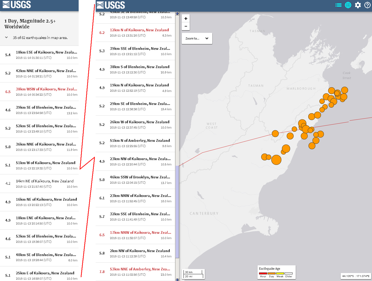Open the 5.8 quake 2km NW of Kaikoura

tap(135, 253)
